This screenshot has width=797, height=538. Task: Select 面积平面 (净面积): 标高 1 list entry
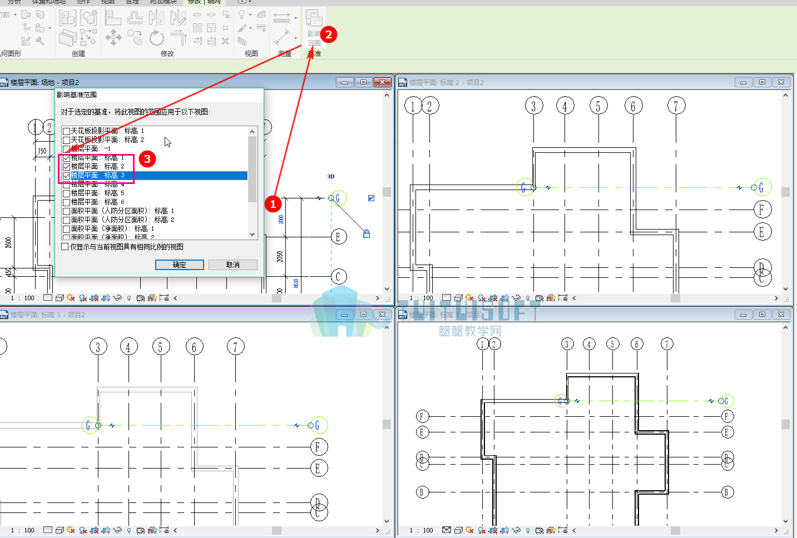coord(112,228)
